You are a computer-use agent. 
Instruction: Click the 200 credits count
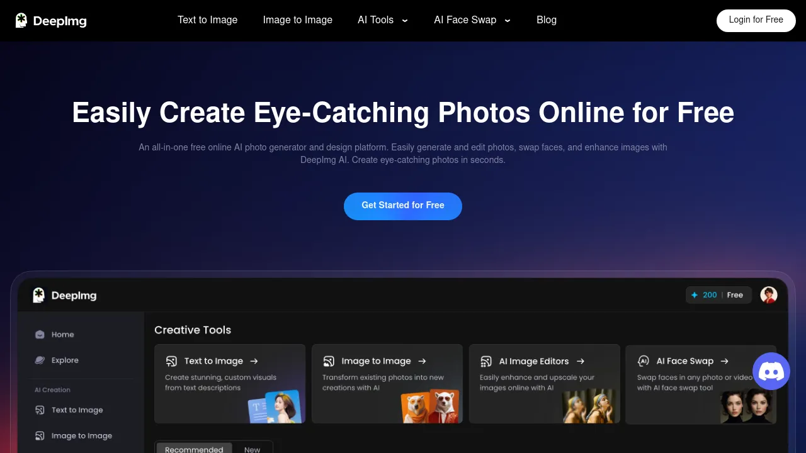point(710,295)
